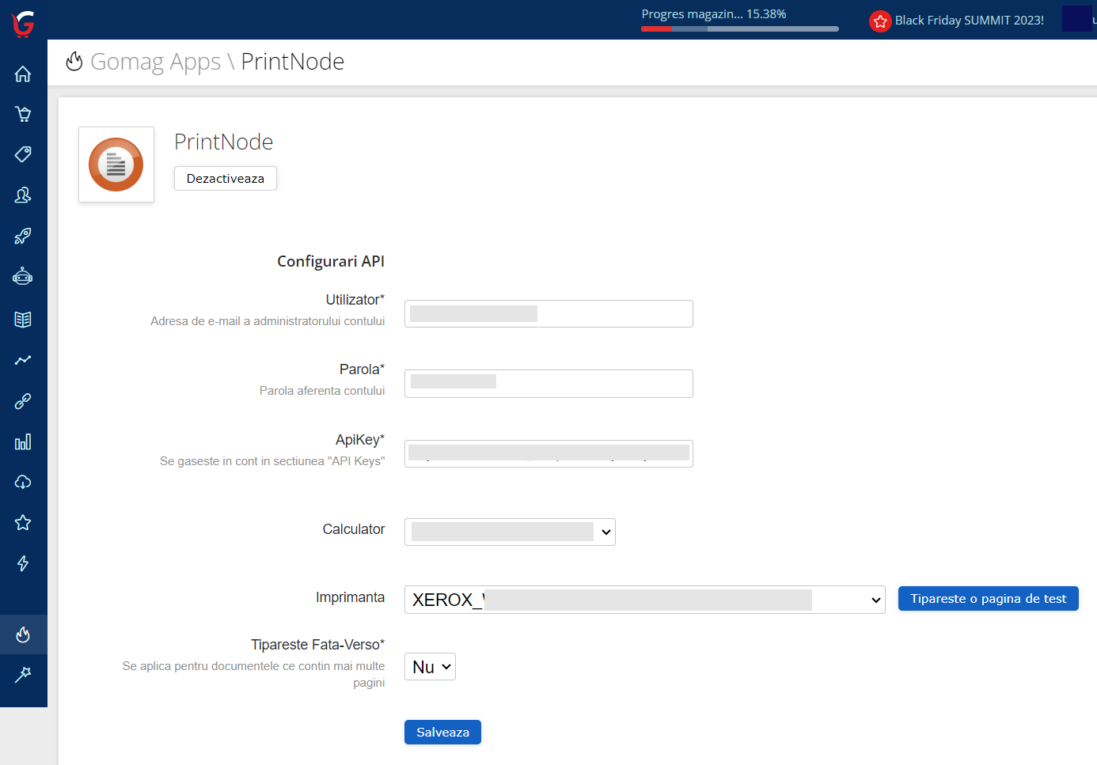Viewport: 1097px width, 765px height.
Task: Click the price tag sidebar icon
Action: click(23, 154)
